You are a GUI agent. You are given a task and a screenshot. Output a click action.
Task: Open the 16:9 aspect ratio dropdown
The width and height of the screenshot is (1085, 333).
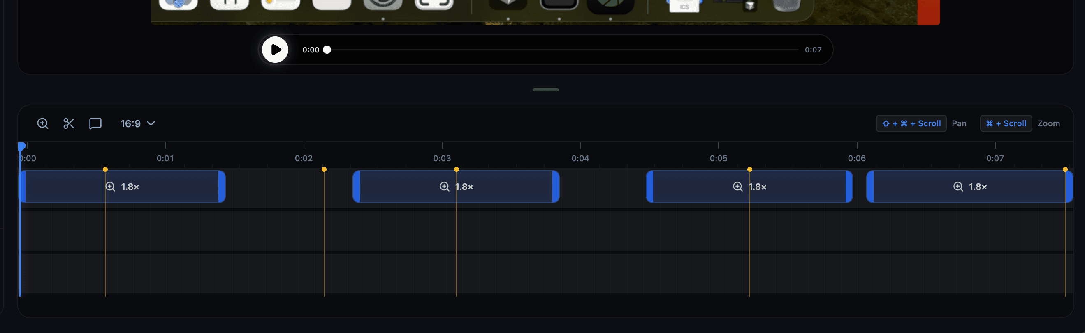138,123
